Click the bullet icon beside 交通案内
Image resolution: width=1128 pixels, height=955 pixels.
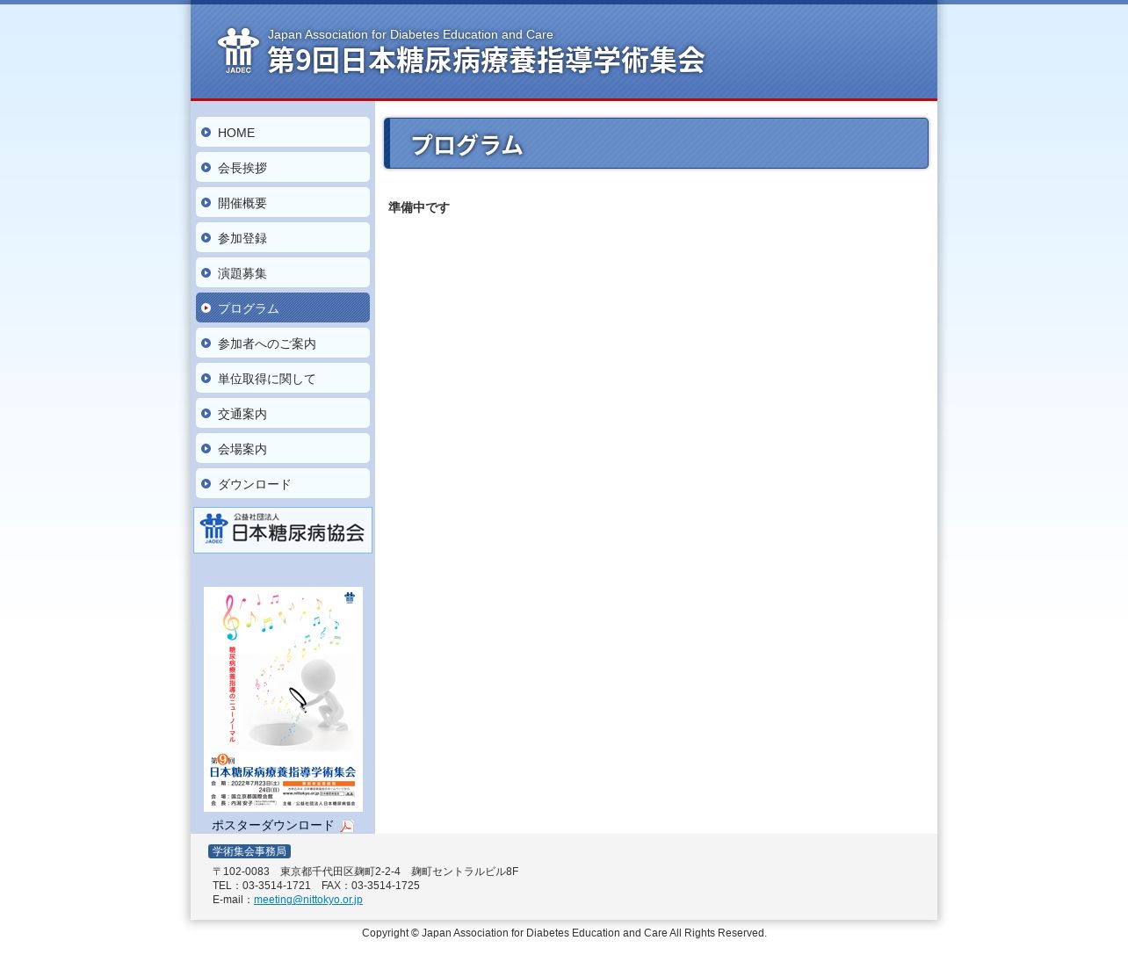click(x=206, y=413)
